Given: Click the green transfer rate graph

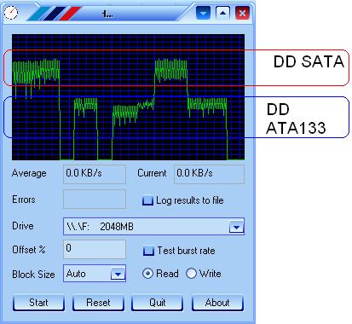Looking at the screenshot, I should [128, 97].
